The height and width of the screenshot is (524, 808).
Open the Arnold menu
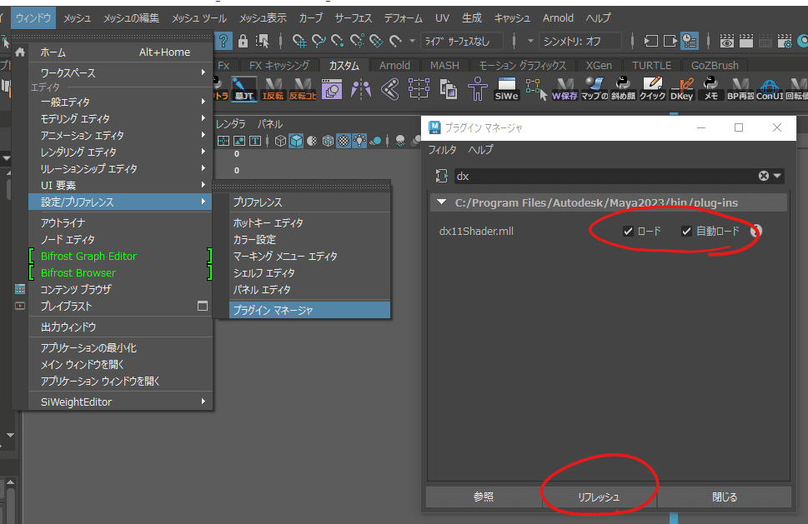tap(557, 17)
